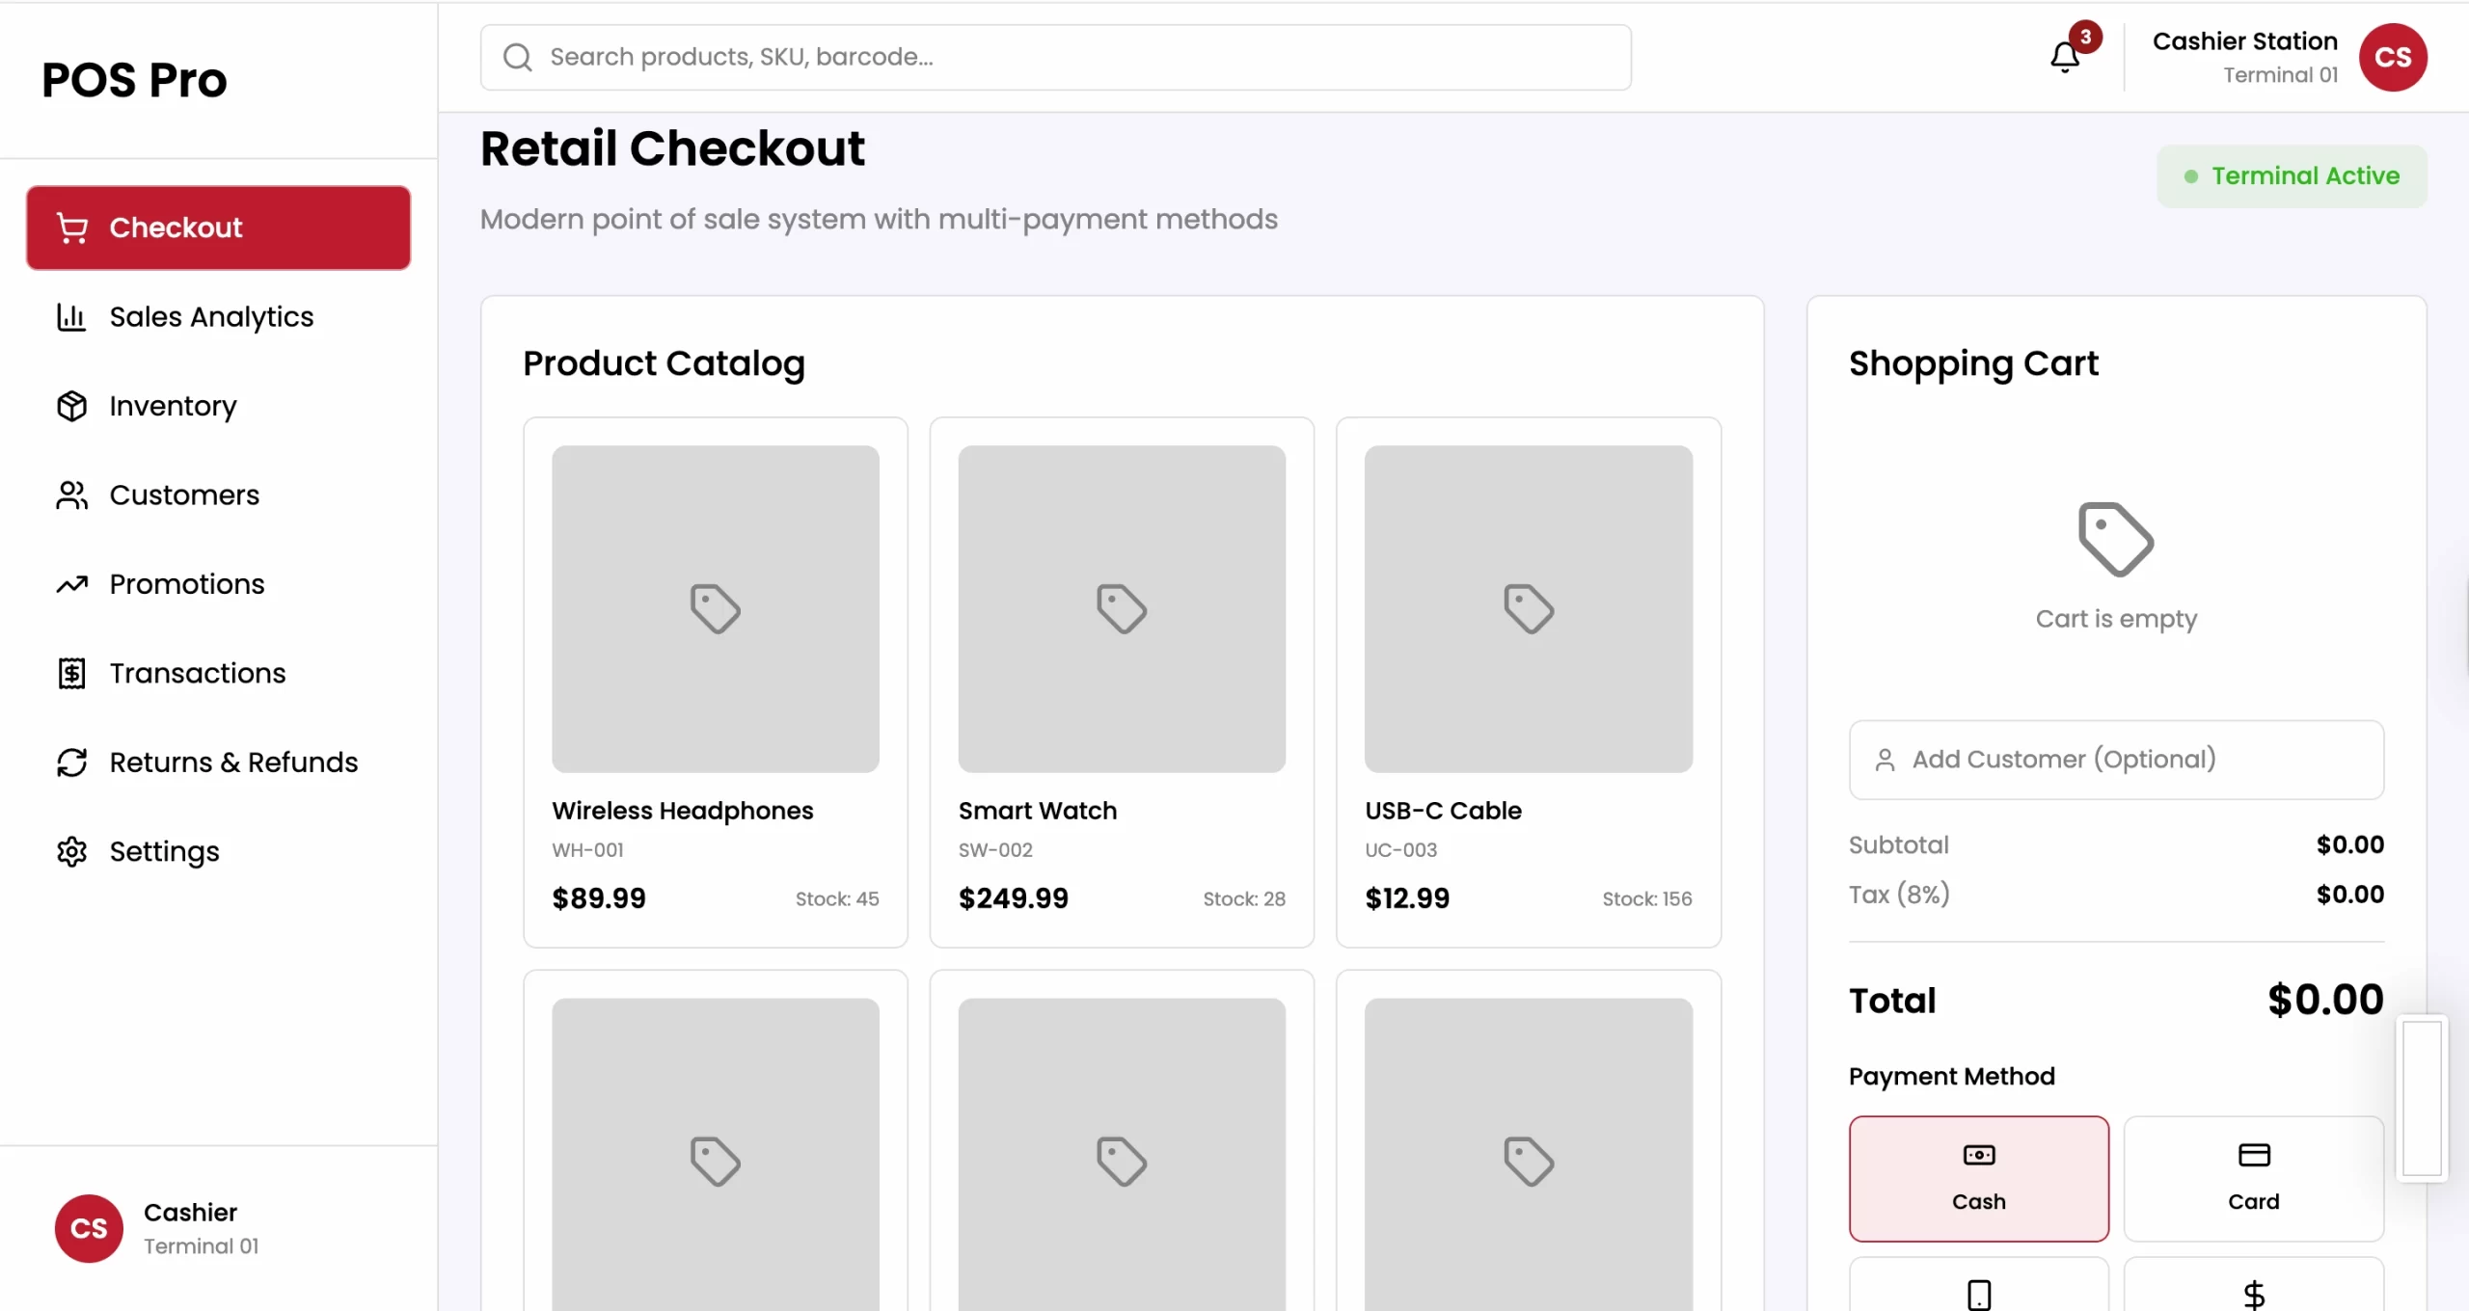Click Add Customer (Optional) field
Screen dimensions: 2469x1311
click(x=2116, y=760)
